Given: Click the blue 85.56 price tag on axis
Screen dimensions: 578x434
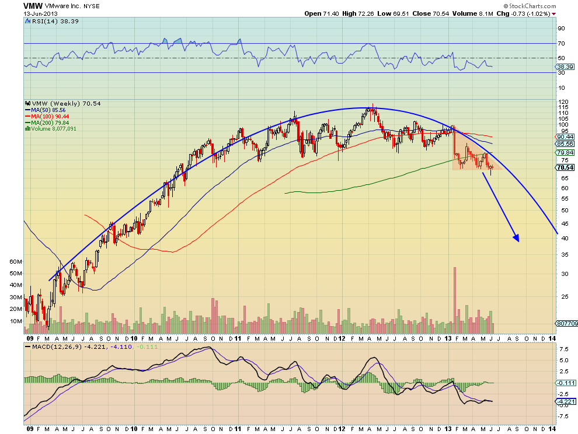Looking at the screenshot, I should click(565, 143).
